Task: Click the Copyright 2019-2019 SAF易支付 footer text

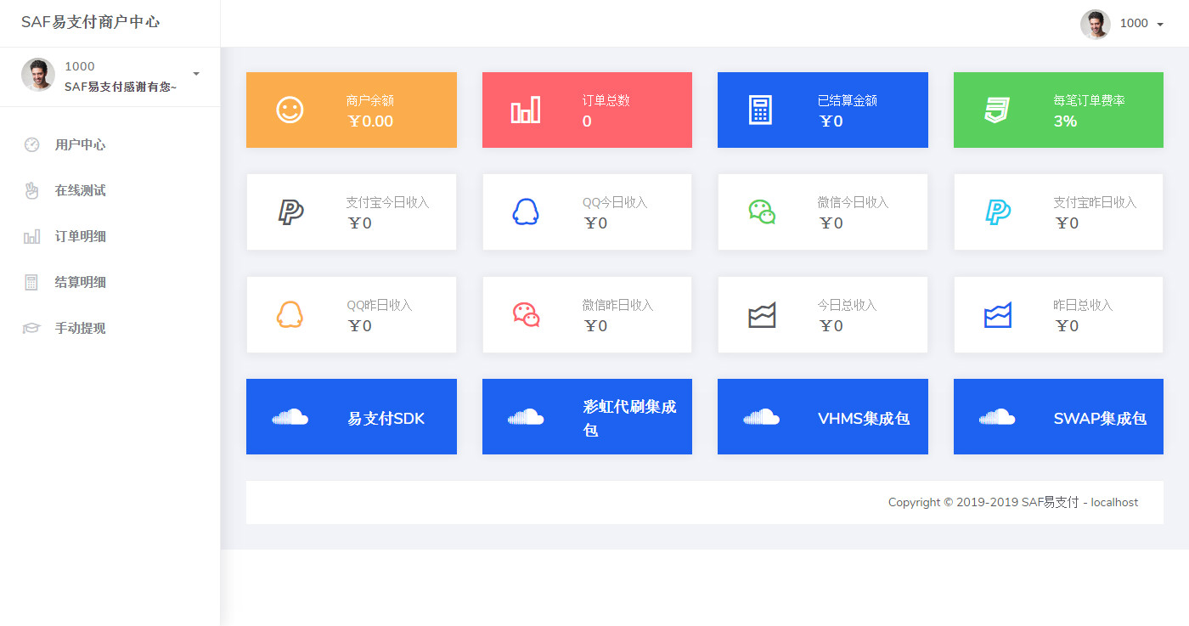Action: (x=1013, y=502)
